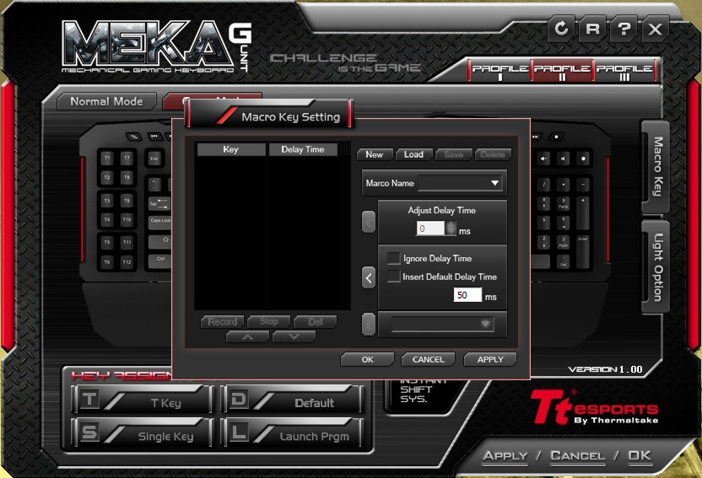Click the New macro button
702x478 pixels.
(x=375, y=155)
